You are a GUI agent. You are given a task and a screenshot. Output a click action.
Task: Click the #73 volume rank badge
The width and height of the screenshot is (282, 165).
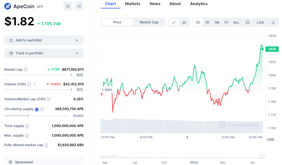(x=80, y=90)
